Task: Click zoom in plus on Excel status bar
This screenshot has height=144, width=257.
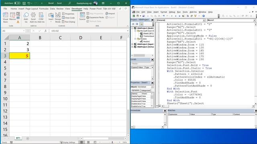Action: pos(120,142)
